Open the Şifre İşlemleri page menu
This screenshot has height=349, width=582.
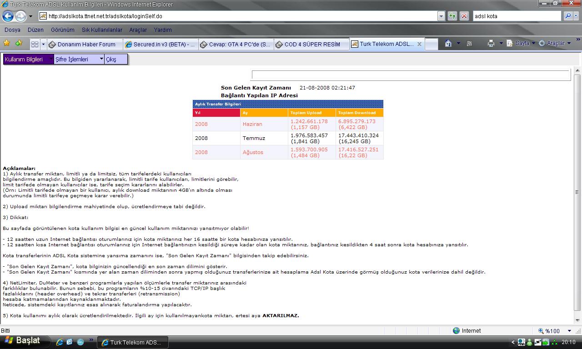(x=79, y=59)
